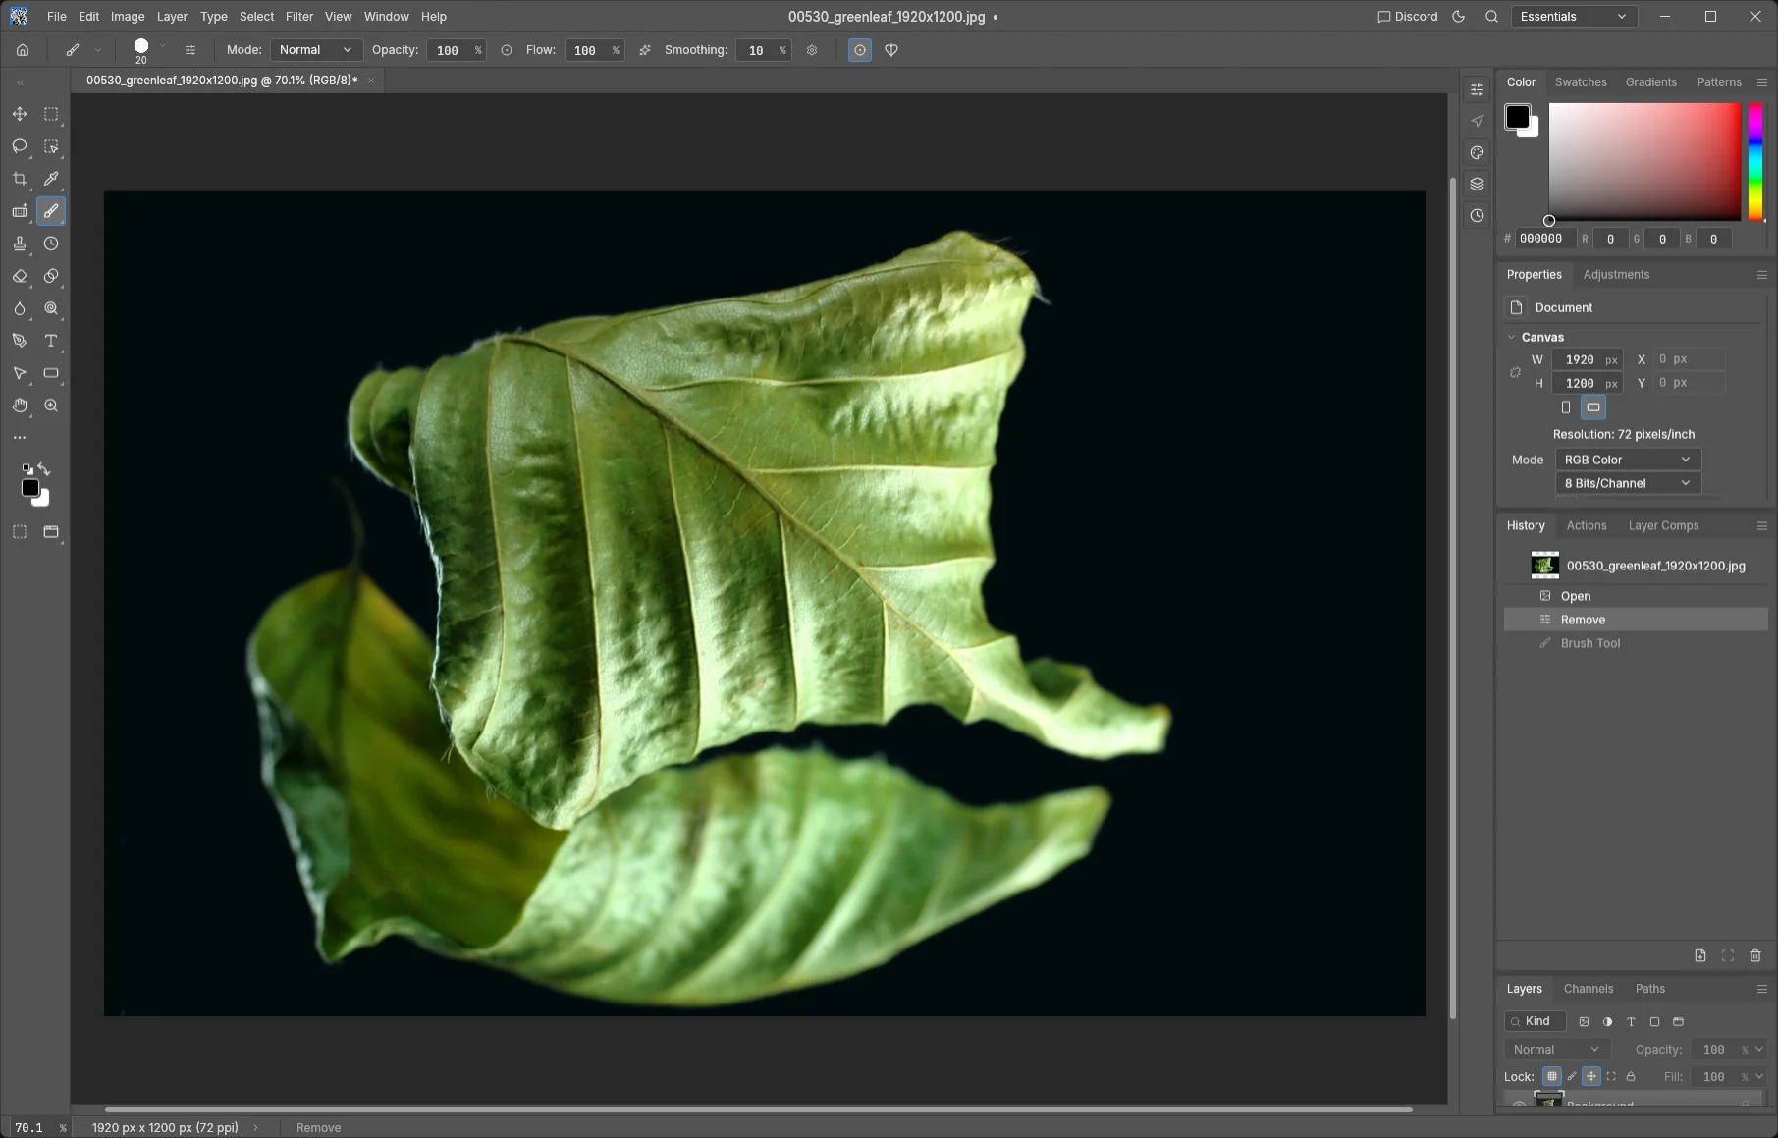This screenshot has width=1778, height=1138.
Task: Select the Brush Tool history state
Action: 1636,643
